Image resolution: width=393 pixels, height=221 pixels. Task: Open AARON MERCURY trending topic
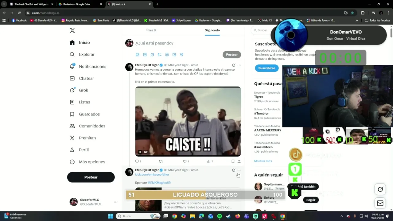268,130
